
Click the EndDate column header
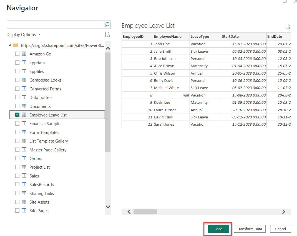(279, 36)
